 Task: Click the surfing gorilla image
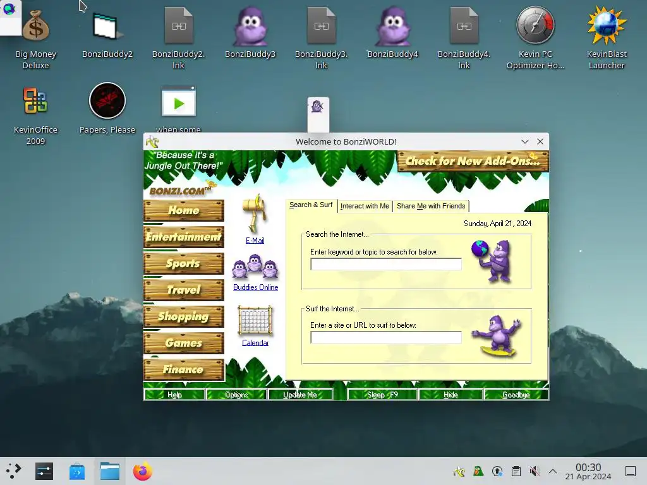[497, 336]
